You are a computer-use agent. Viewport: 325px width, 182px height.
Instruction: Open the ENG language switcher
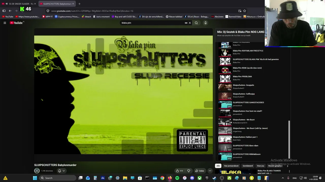[x=295, y=178]
